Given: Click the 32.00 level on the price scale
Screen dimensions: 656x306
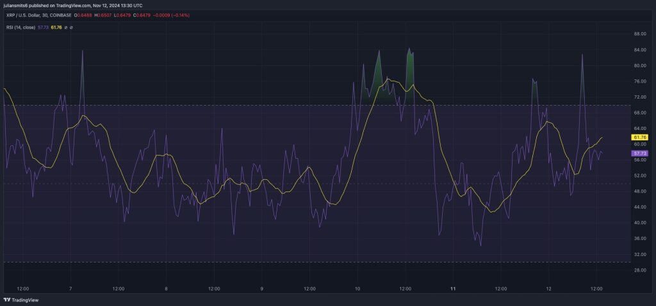Looking at the screenshot, I should pos(640,254).
